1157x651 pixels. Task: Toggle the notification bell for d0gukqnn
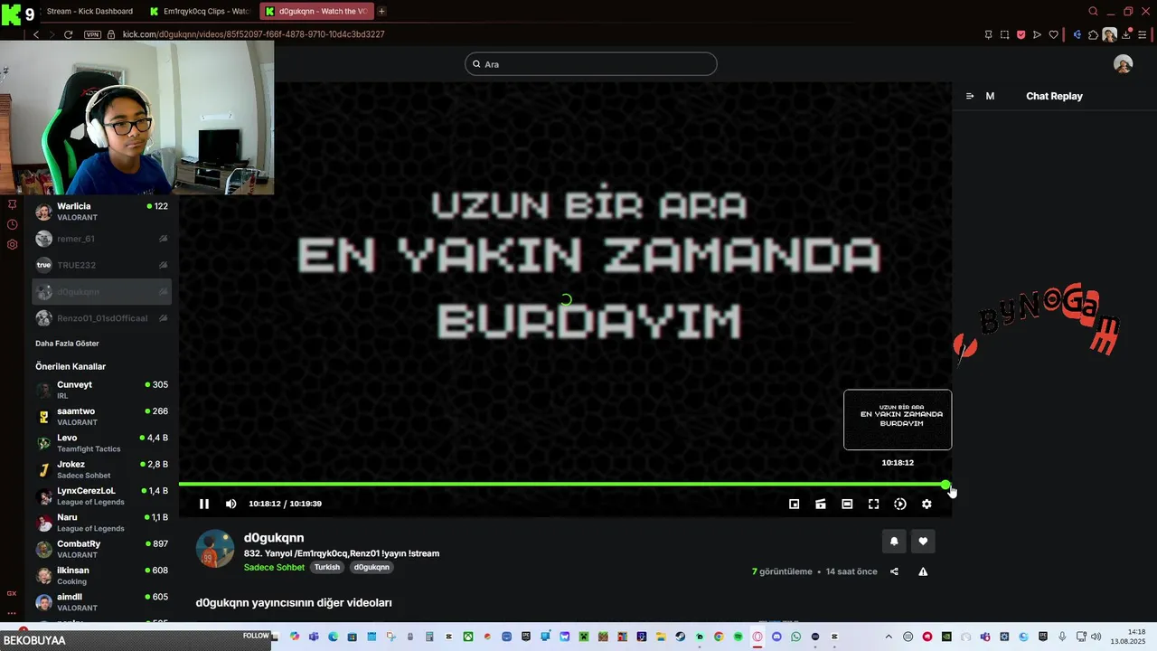tap(895, 541)
